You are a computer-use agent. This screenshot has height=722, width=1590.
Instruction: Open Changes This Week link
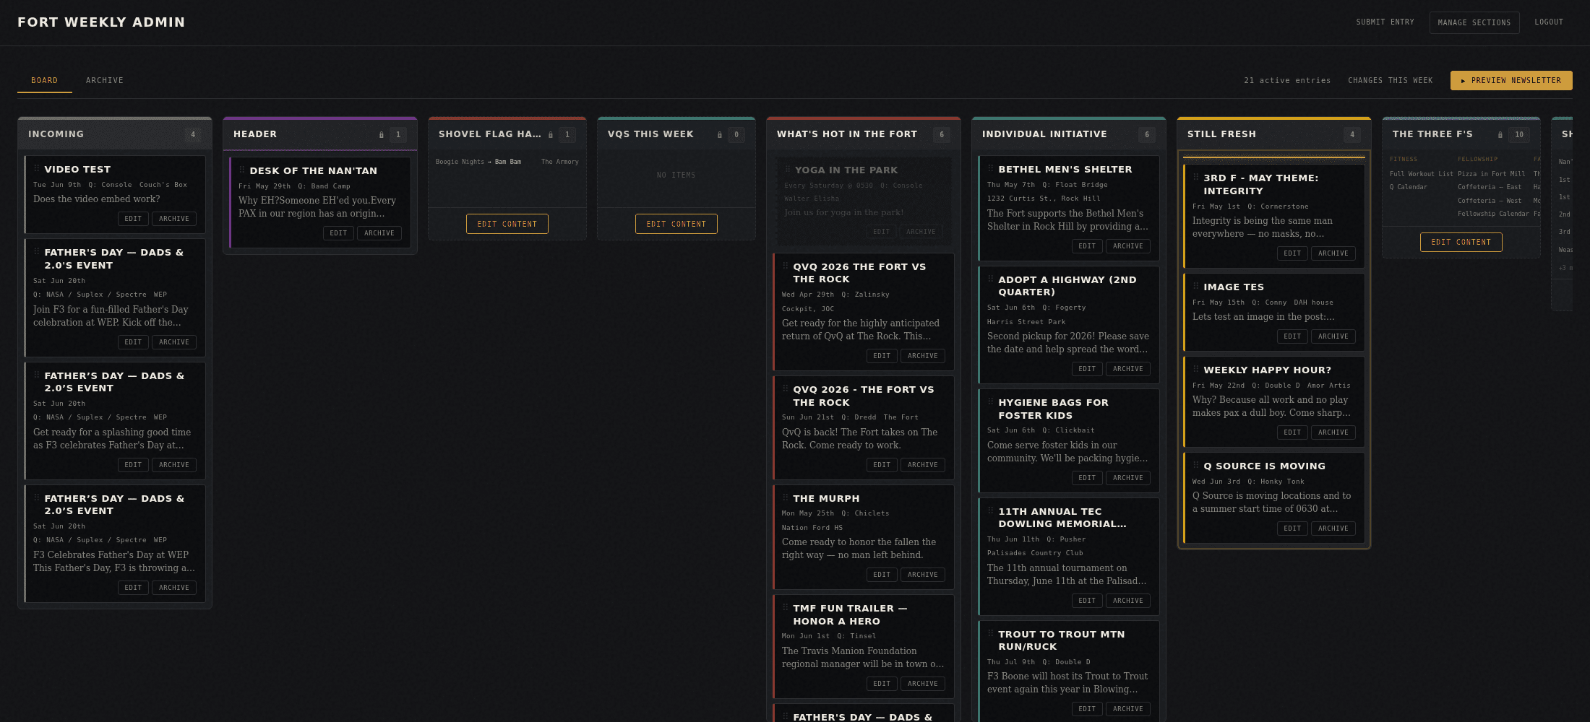click(x=1390, y=81)
